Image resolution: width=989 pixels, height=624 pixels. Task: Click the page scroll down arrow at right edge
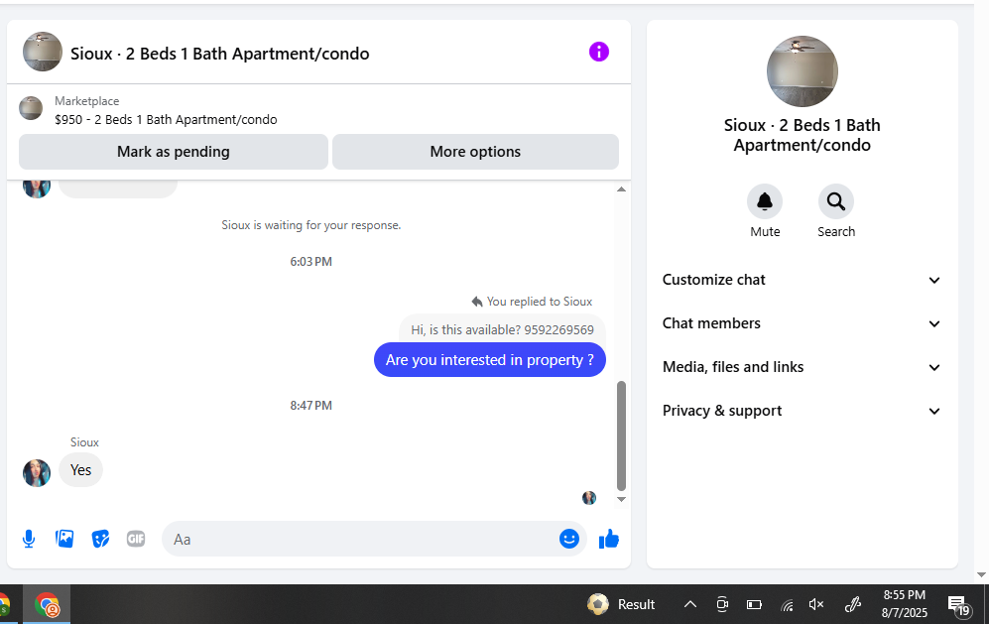pos(981,574)
